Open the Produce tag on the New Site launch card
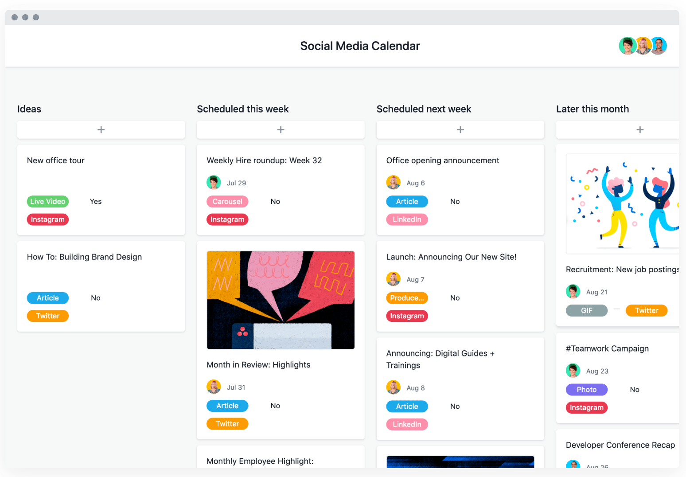686x477 pixels. [407, 297]
